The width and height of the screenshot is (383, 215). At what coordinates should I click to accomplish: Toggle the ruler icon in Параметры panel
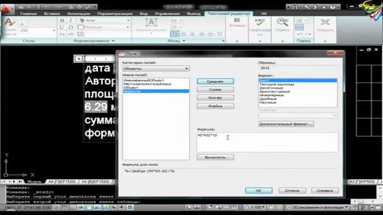tap(299, 27)
